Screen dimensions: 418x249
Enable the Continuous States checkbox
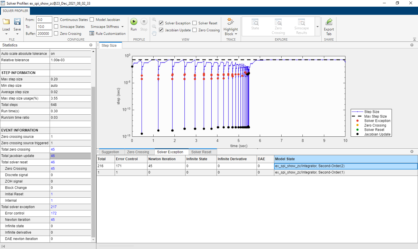click(x=56, y=20)
